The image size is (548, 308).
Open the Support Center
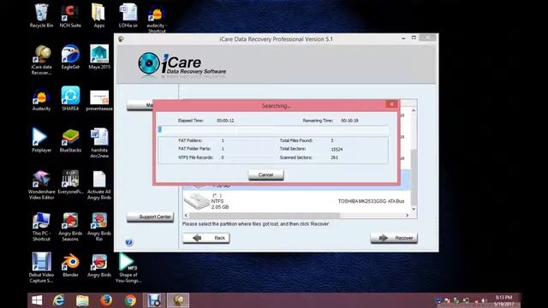pyautogui.click(x=151, y=216)
